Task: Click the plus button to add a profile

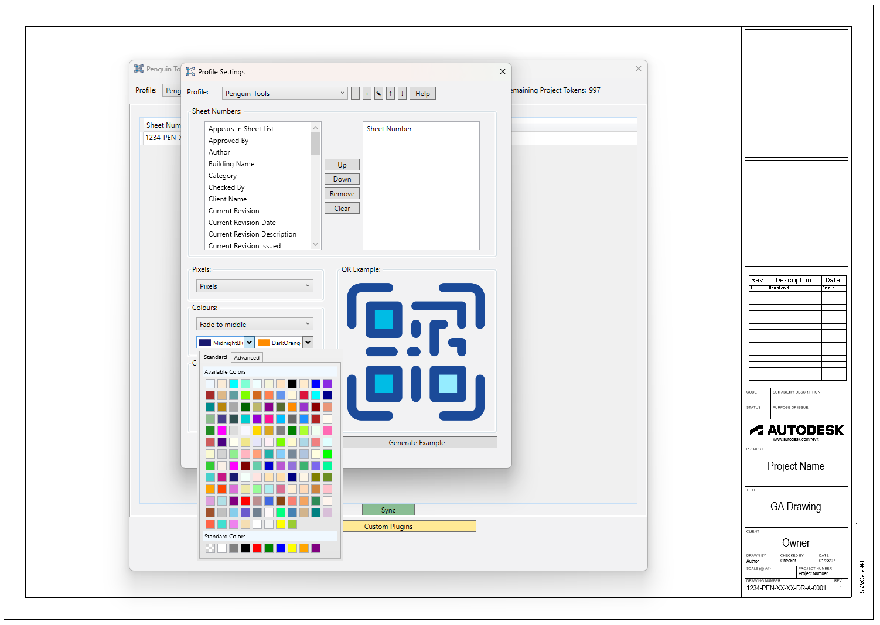Action: (x=367, y=94)
